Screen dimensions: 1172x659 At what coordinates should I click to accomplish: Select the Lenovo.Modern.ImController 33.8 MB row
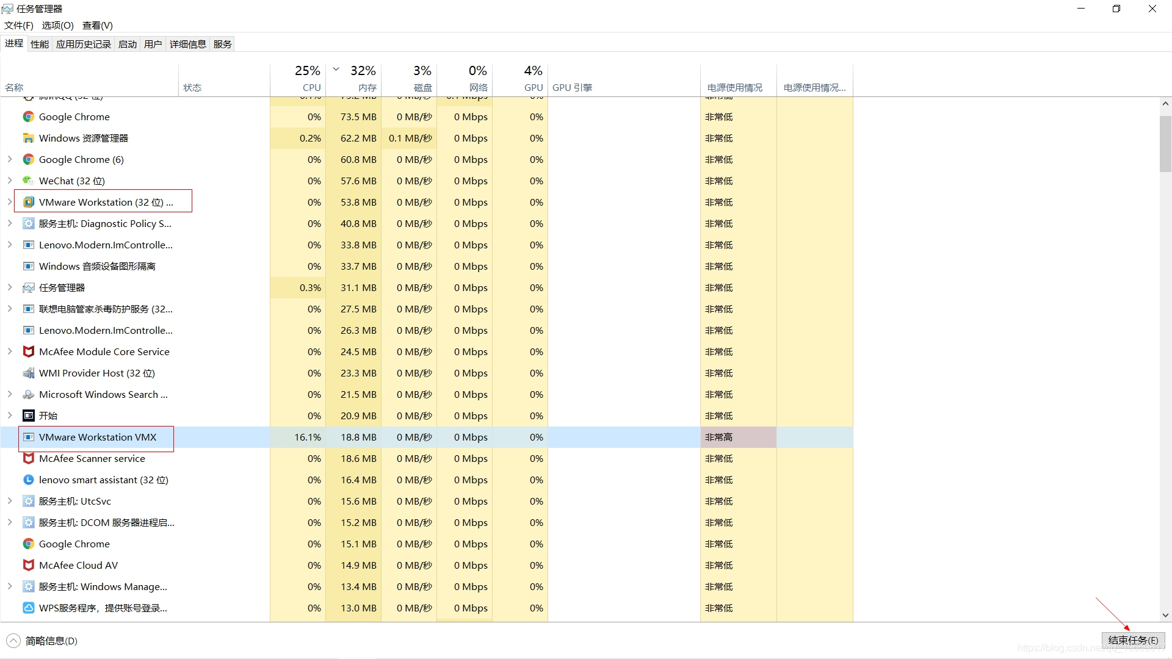point(427,245)
